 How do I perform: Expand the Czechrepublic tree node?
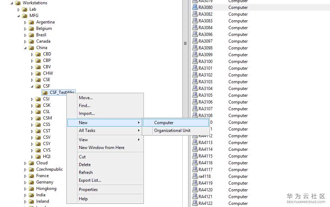click(x=25, y=170)
